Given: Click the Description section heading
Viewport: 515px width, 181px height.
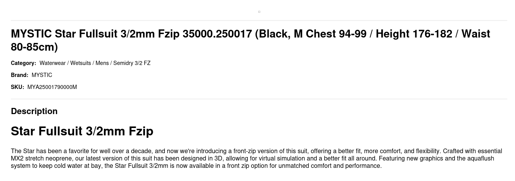Looking at the screenshot, I should (x=34, y=111).
